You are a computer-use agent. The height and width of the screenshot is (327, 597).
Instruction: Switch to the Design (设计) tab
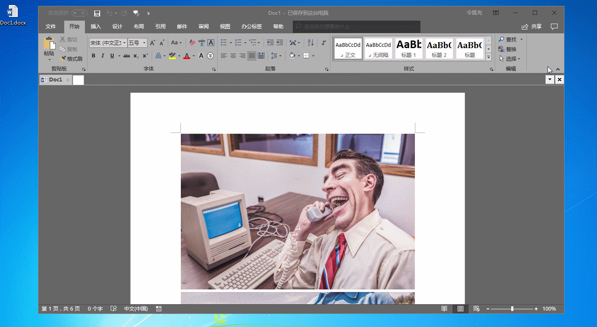117,27
